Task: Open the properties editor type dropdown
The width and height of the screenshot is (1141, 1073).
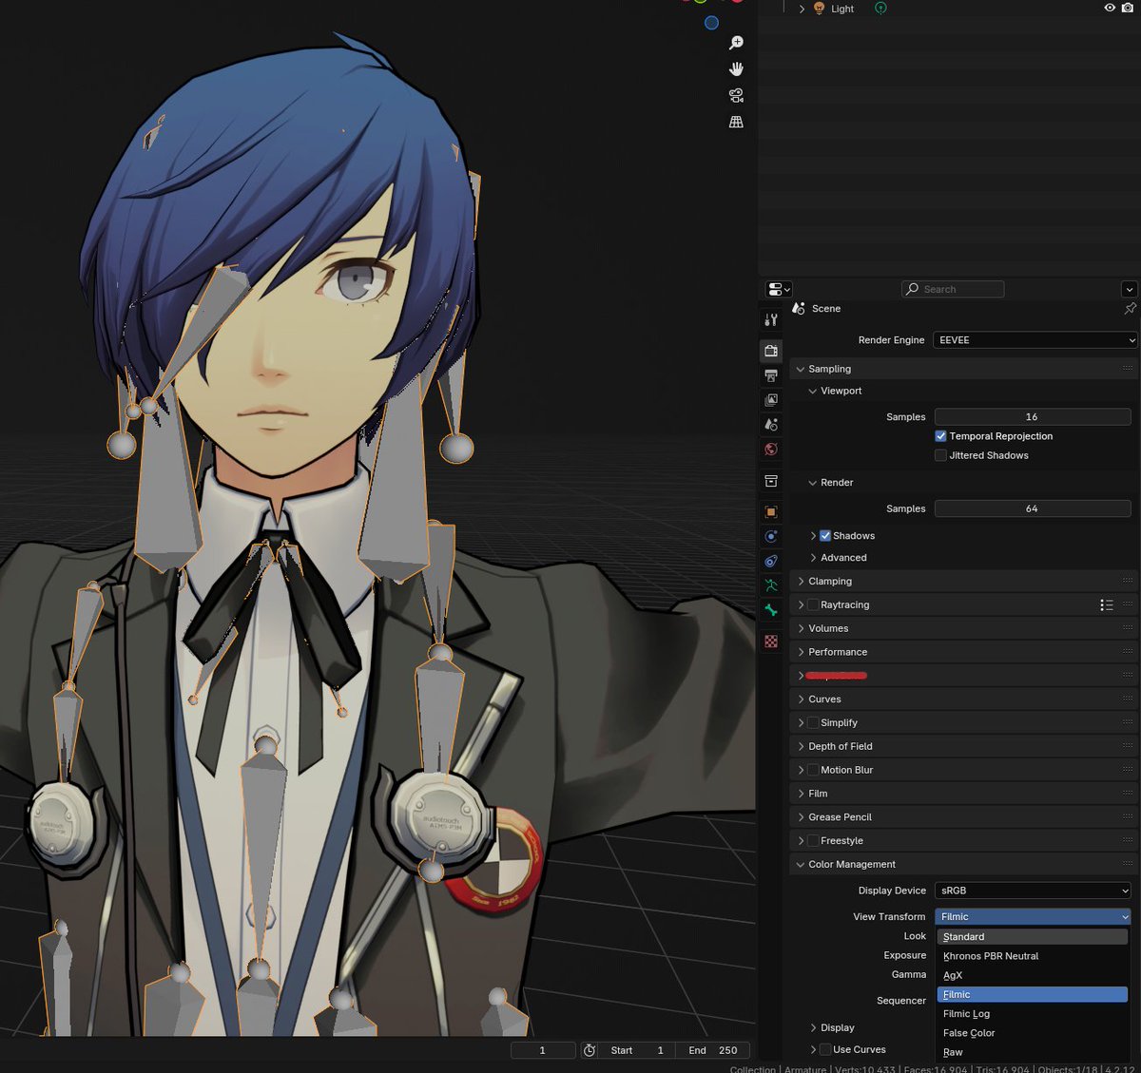Action: click(779, 289)
